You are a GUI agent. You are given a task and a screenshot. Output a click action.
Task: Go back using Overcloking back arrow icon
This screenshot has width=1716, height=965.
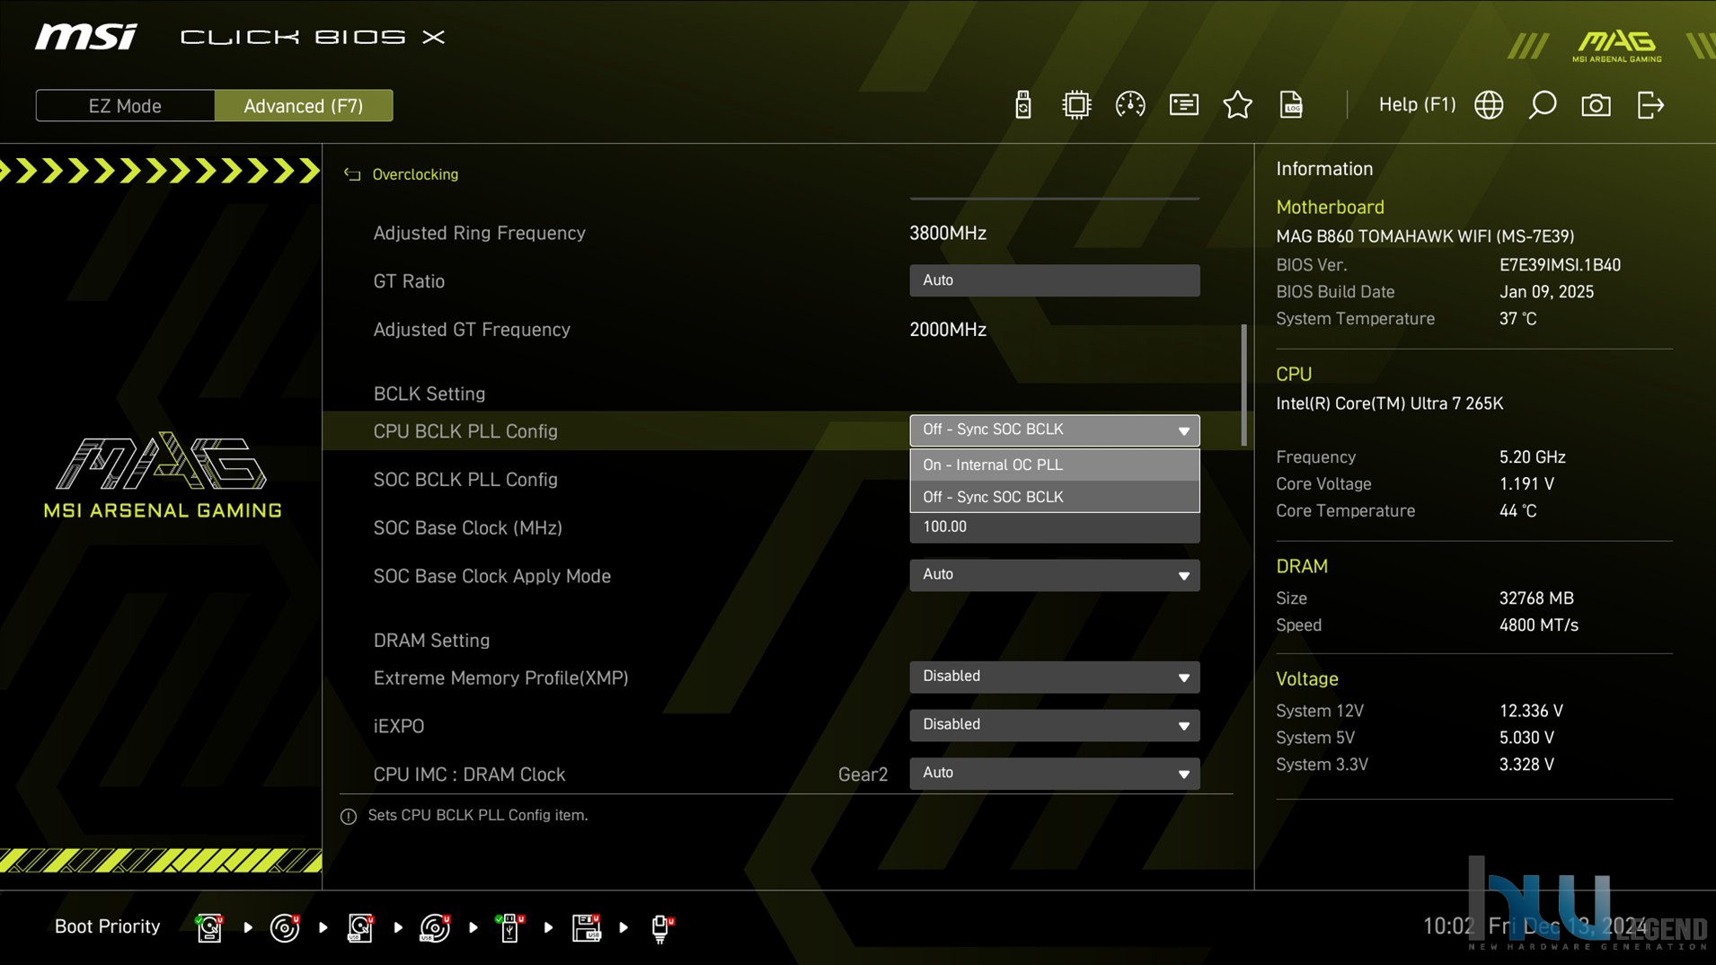351,174
